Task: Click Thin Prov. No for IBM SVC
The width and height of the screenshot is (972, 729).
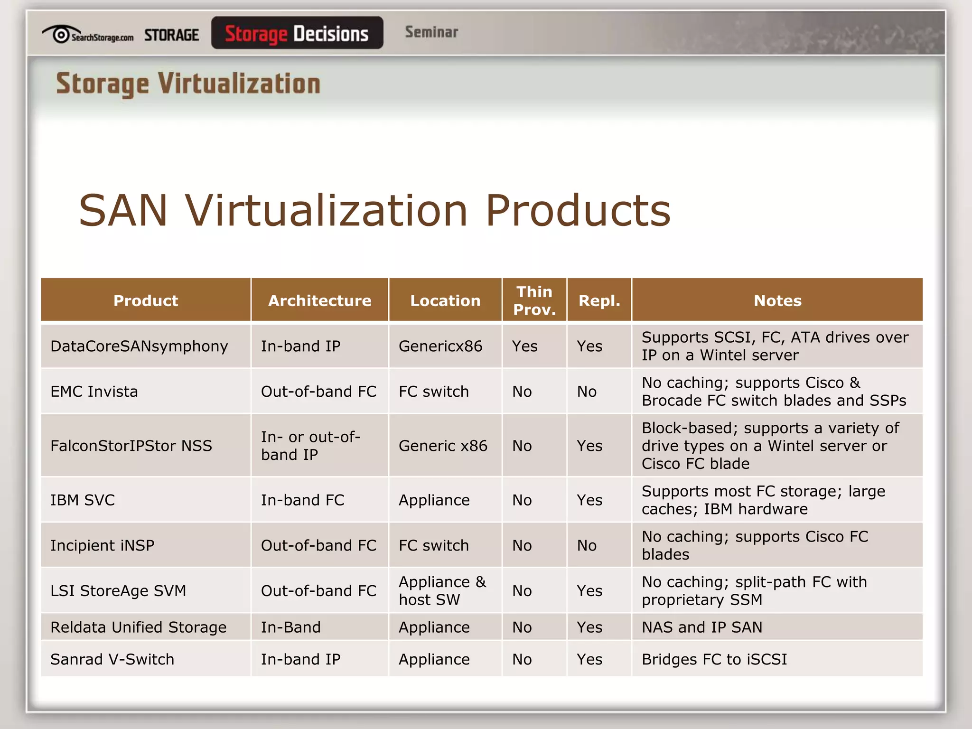Action: pos(534,500)
